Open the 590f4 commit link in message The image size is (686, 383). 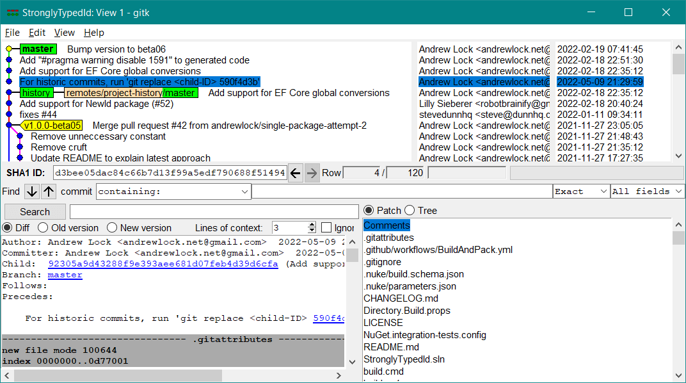(328, 318)
